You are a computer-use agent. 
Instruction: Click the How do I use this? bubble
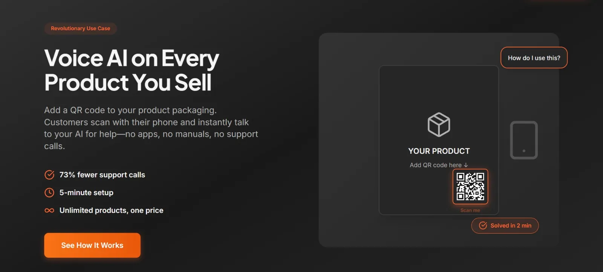534,58
